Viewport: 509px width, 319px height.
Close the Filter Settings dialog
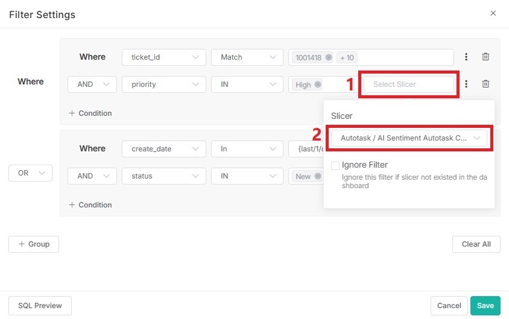pos(493,13)
